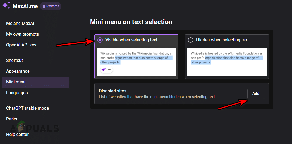Click the purple sparkle icon in preview mini menu
The height and width of the screenshot is (144, 292).
click(104, 70)
